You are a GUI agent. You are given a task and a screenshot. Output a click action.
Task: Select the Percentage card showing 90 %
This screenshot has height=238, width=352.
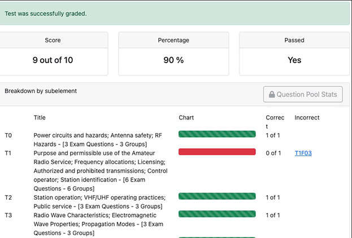coord(173,54)
